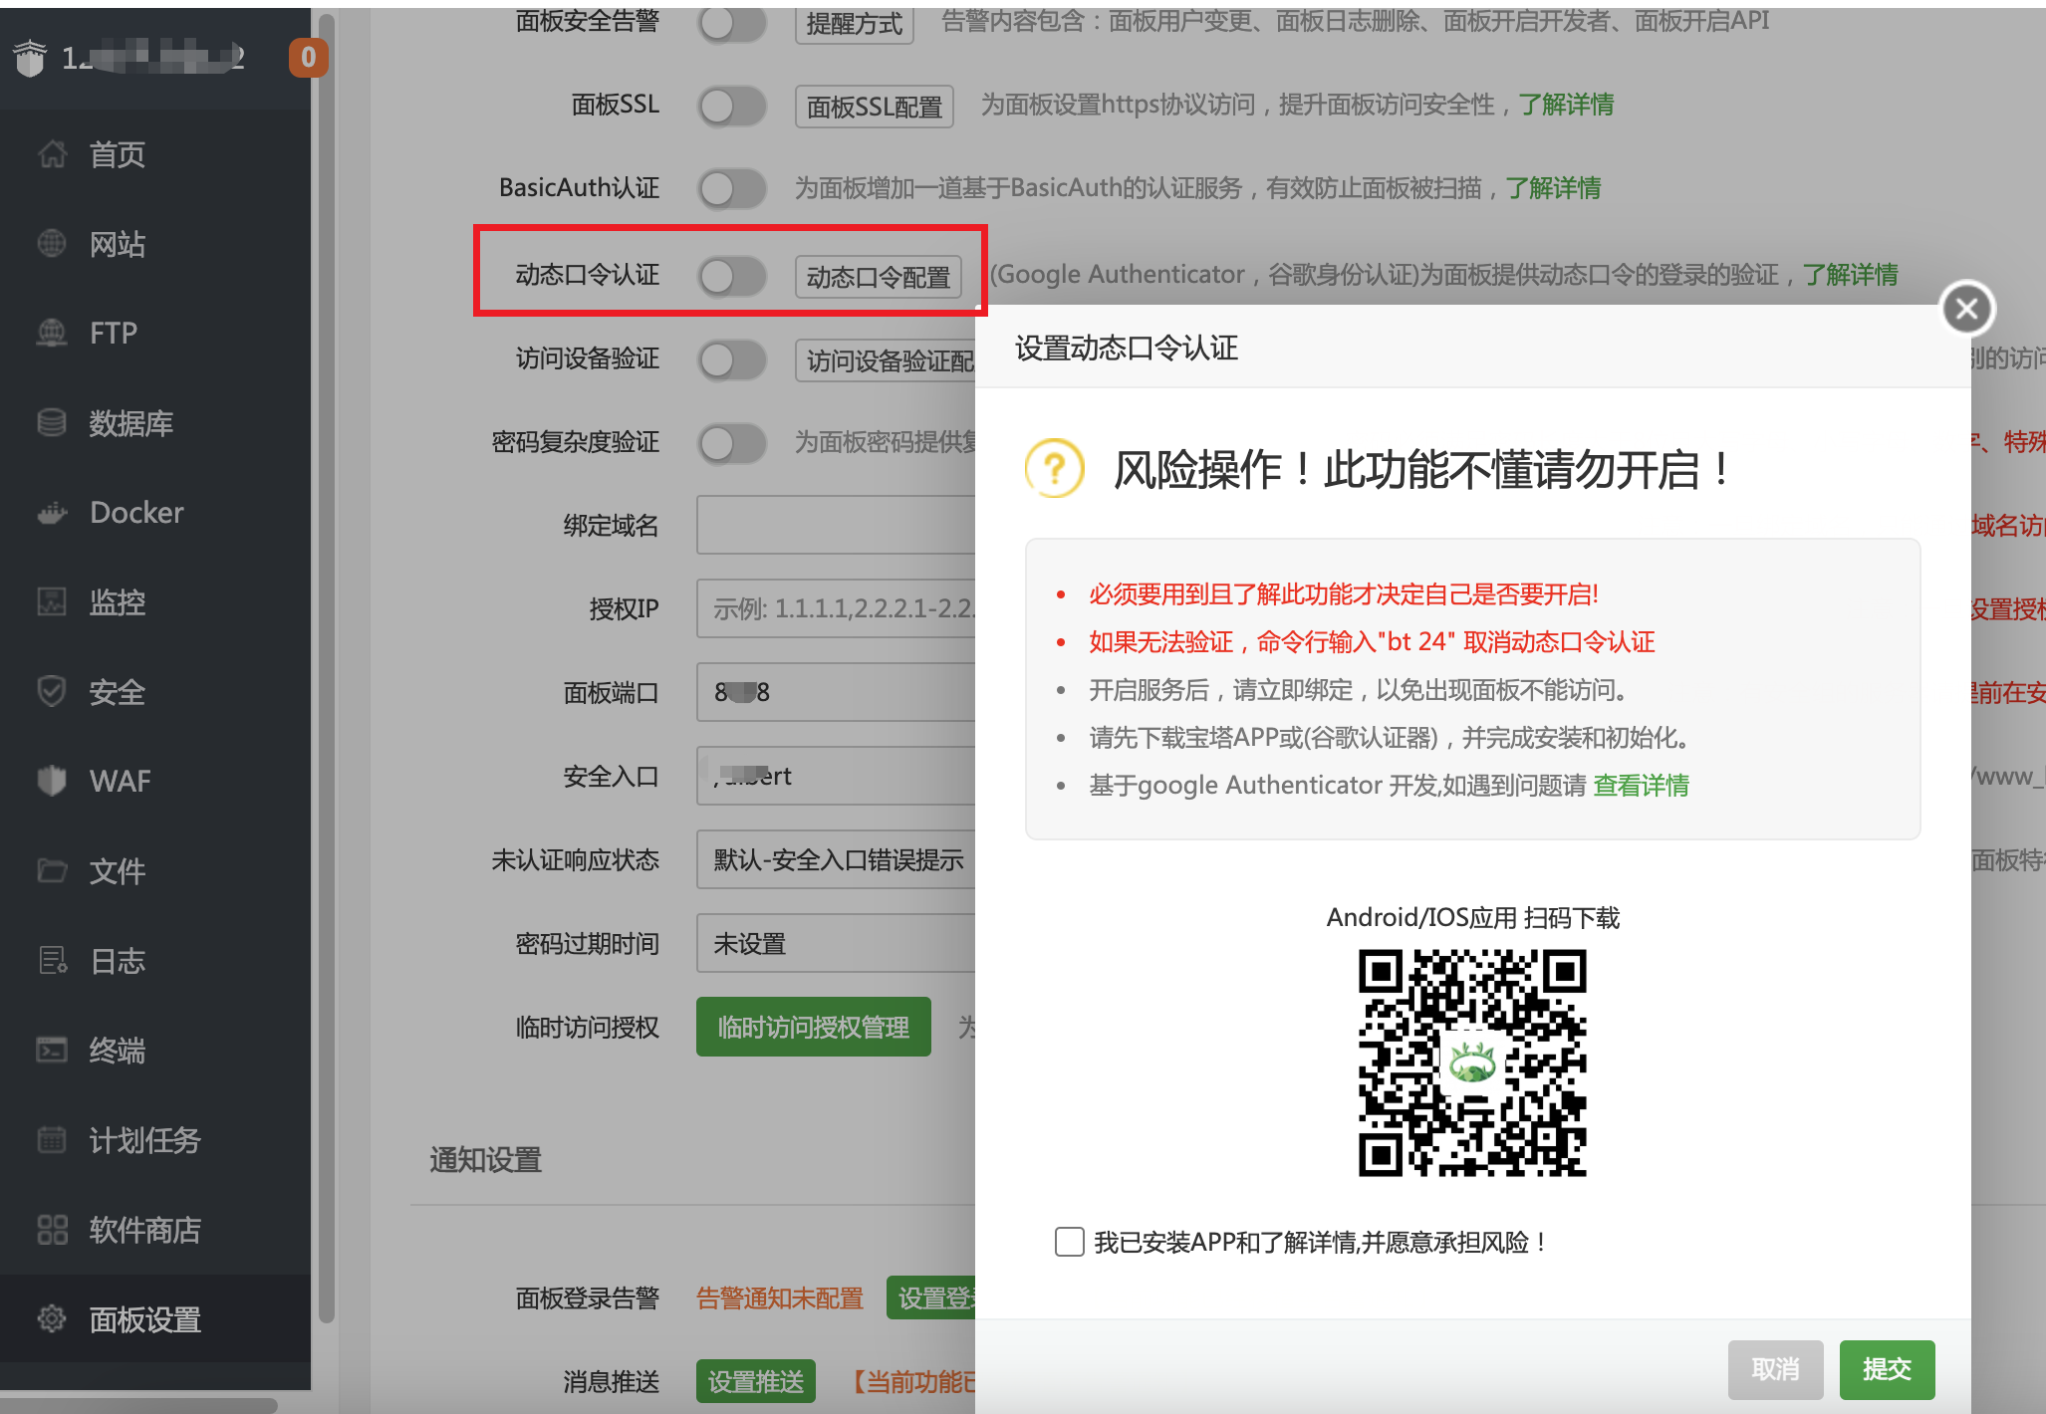
Task: Open the 计划任务 calendar icon
Action: point(52,1139)
